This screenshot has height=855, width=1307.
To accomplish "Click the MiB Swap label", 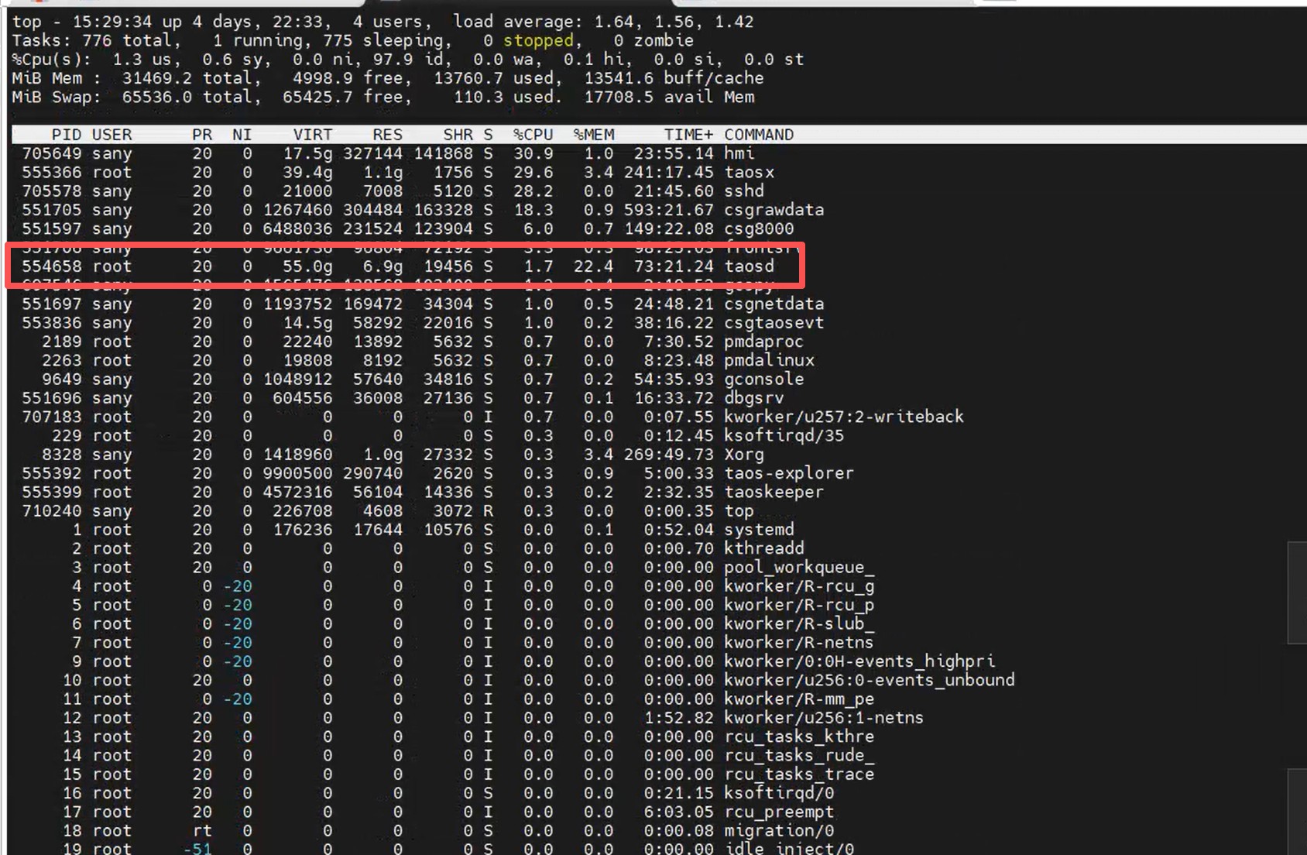I will [x=56, y=97].
